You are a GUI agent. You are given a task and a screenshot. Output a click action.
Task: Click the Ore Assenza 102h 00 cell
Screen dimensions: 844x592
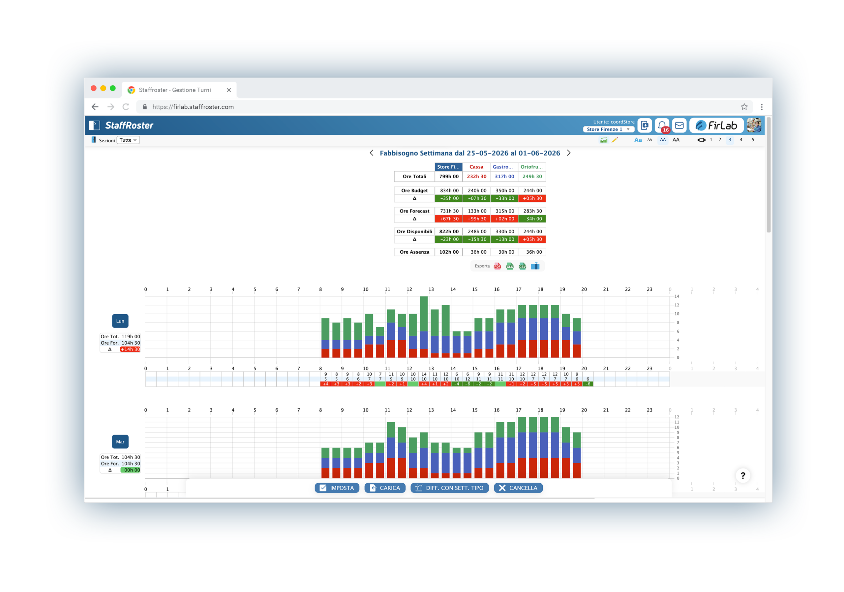tap(449, 252)
